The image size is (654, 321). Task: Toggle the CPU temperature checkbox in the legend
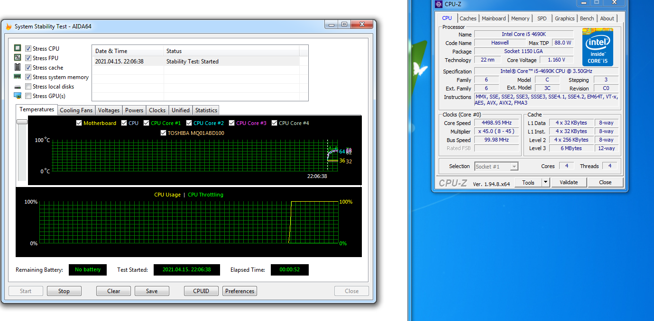tap(124, 123)
